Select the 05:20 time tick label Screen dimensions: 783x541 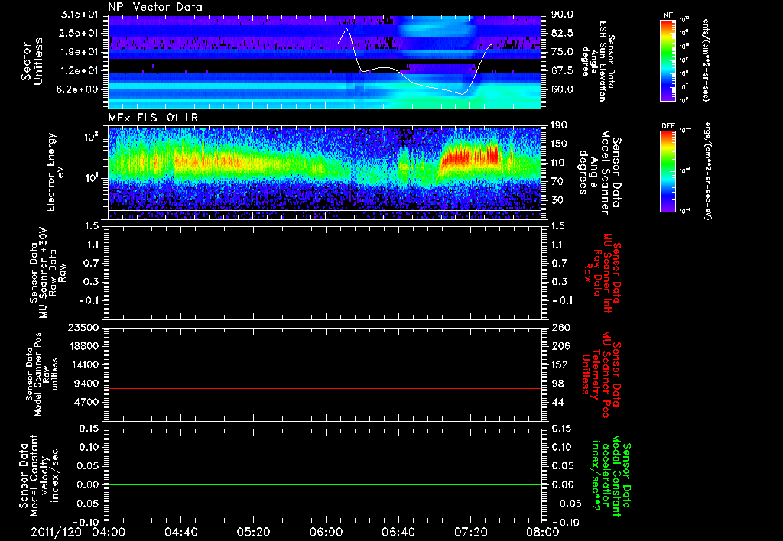[x=253, y=532]
